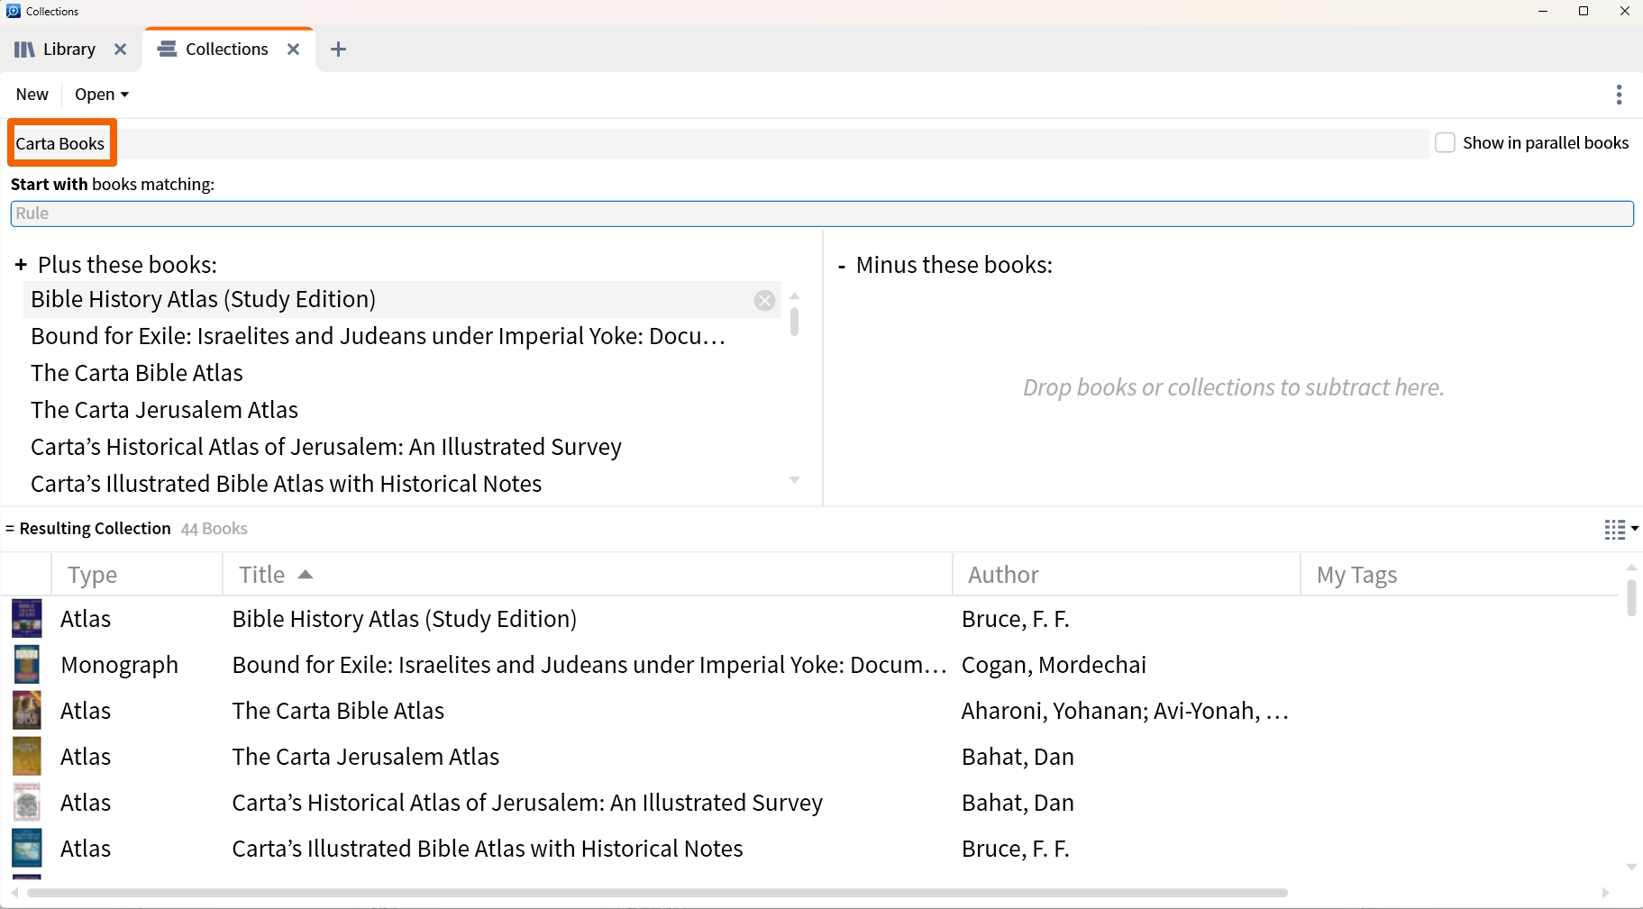Screen dimensions: 1643x909
Task: Select Carta's Historical Atlas in plus list
Action: pos(326,448)
